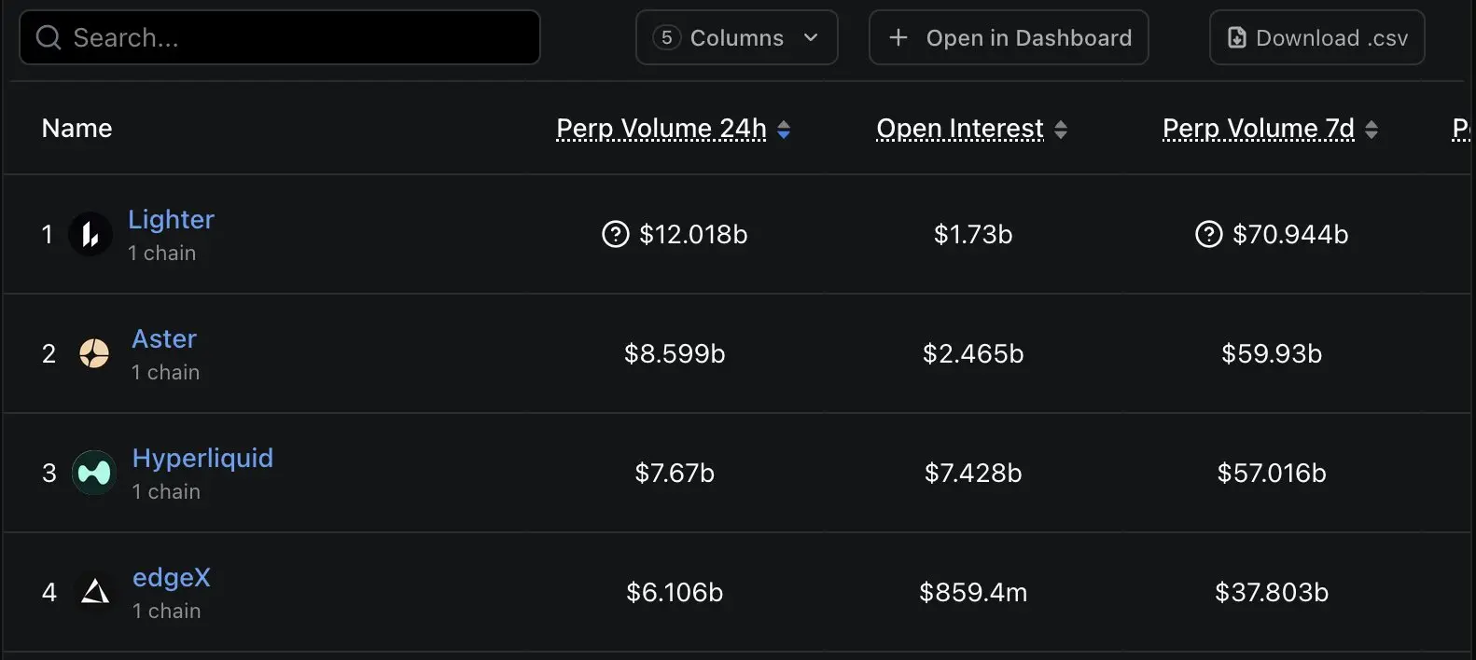Expand the Columns chevron arrow
This screenshot has height=660, width=1476.
pos(811,37)
